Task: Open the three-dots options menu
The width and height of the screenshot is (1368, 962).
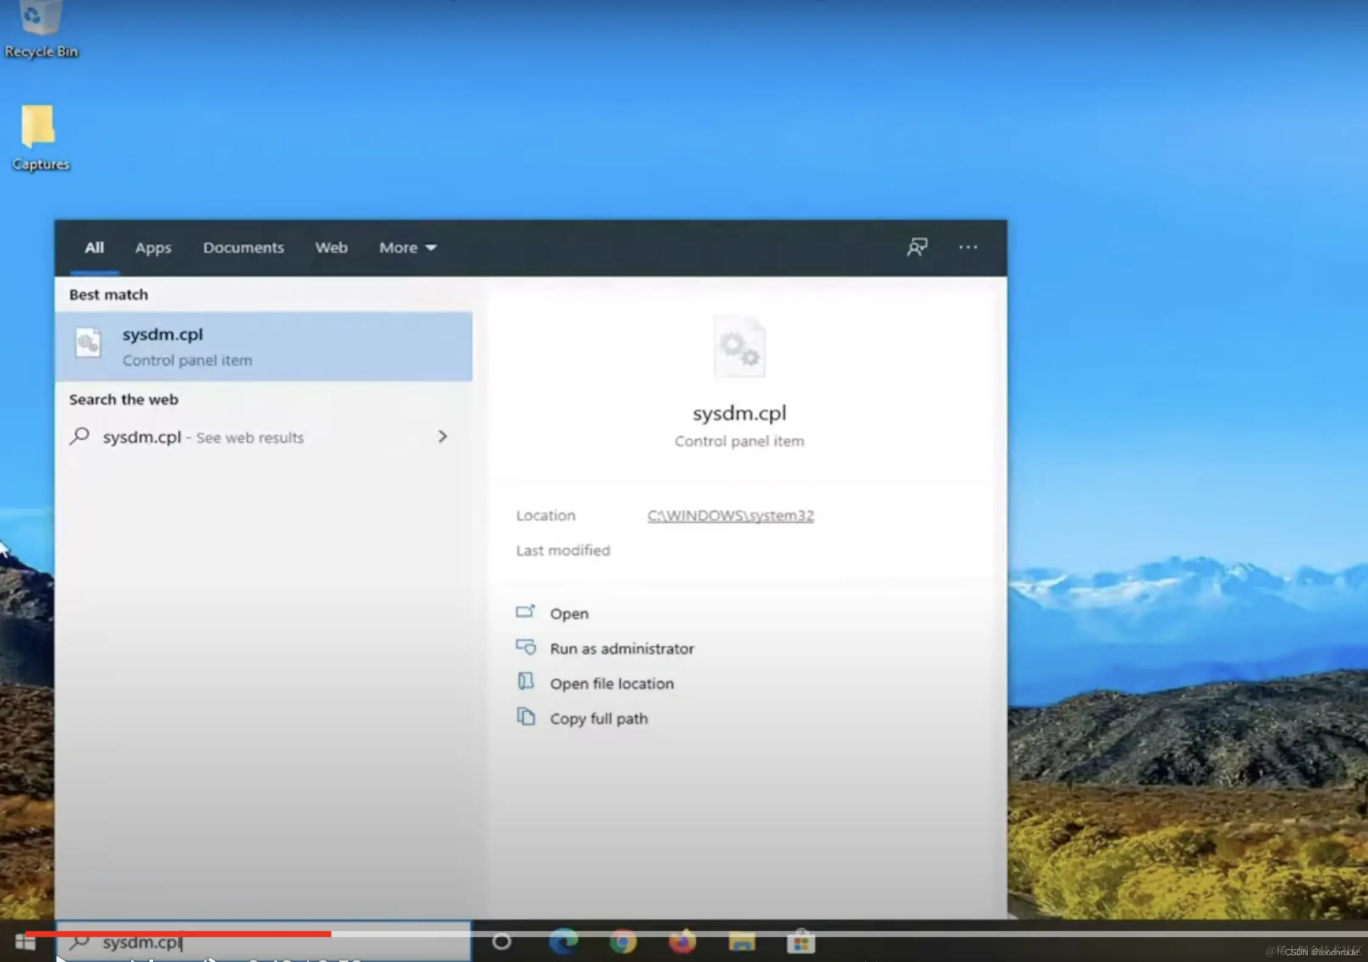Action: tap(968, 247)
